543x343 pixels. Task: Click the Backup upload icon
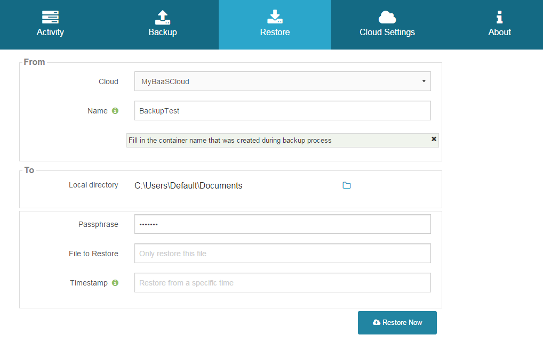coord(163,18)
